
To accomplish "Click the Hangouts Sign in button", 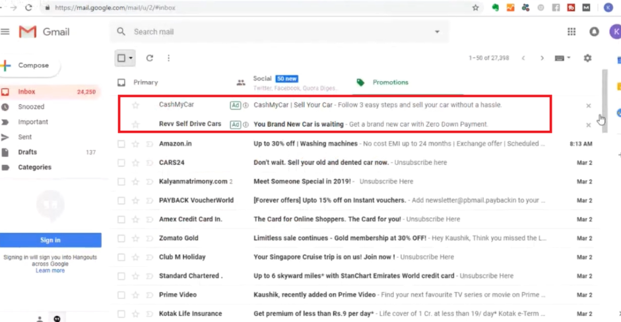I will 50,240.
